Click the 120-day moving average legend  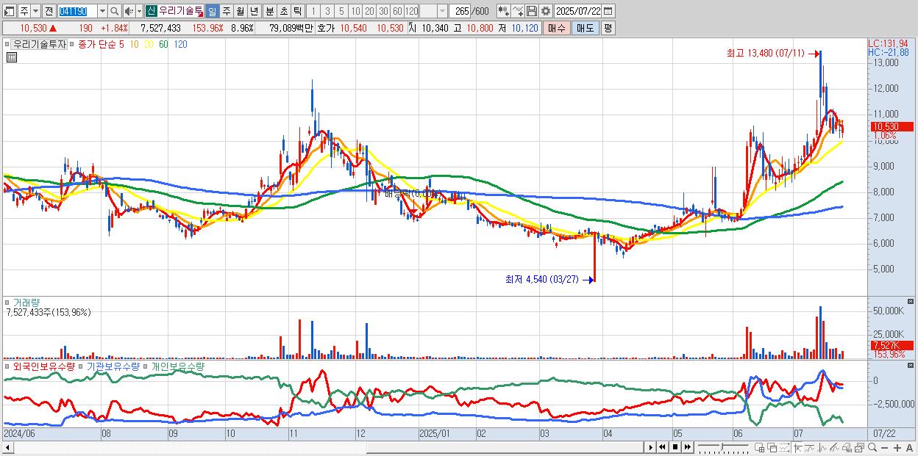click(x=180, y=44)
